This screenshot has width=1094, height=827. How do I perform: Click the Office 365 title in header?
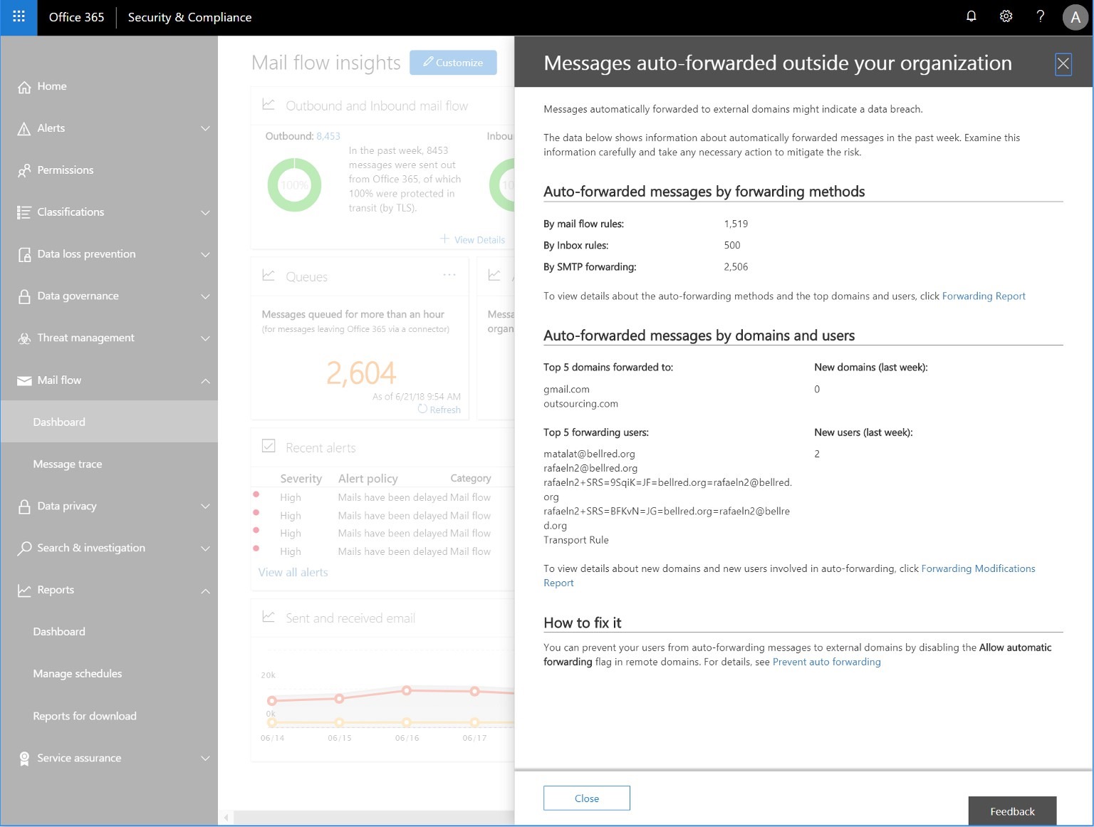(76, 17)
